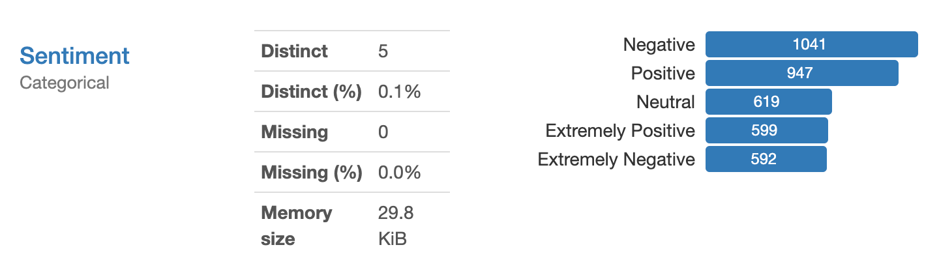Select the Extremely Negative bar showing 592

point(766,159)
